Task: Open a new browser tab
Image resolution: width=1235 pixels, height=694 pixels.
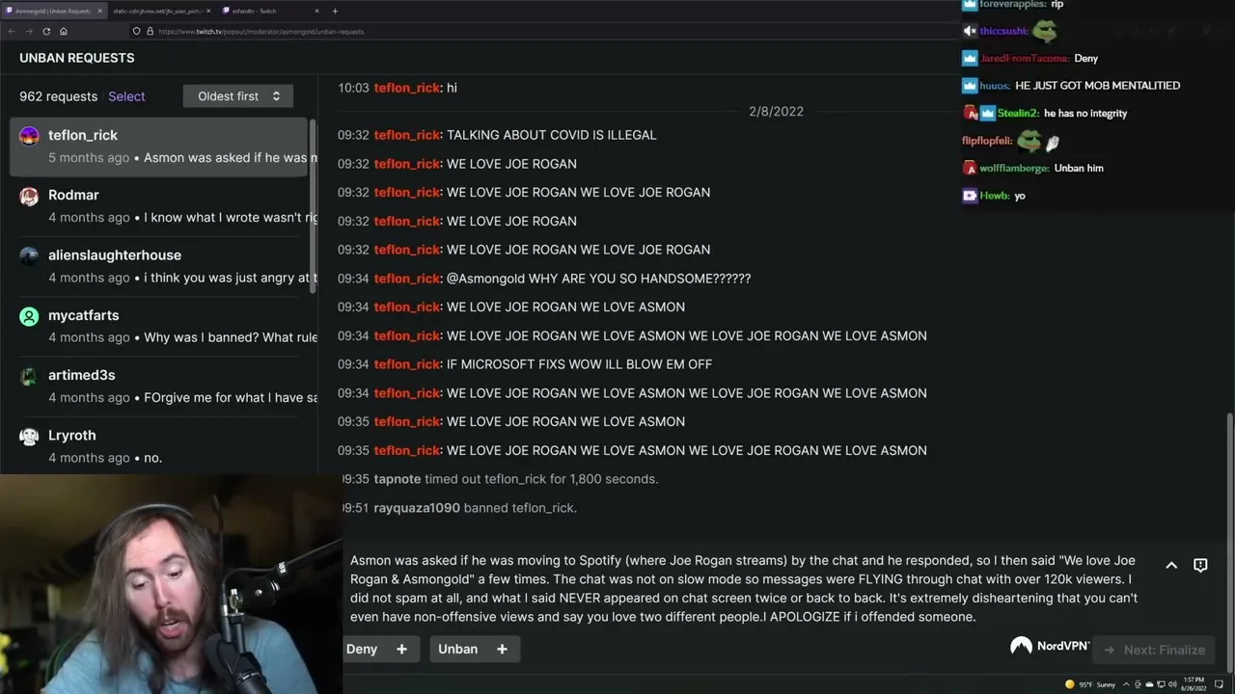Action: point(335,11)
